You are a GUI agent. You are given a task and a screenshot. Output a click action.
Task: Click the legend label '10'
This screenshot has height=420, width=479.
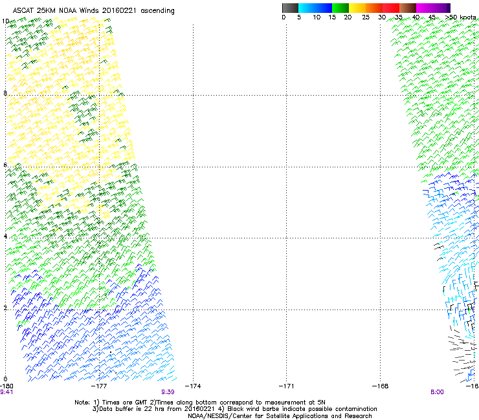coord(317,17)
